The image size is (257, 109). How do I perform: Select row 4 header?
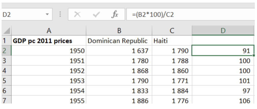(x=6, y=71)
